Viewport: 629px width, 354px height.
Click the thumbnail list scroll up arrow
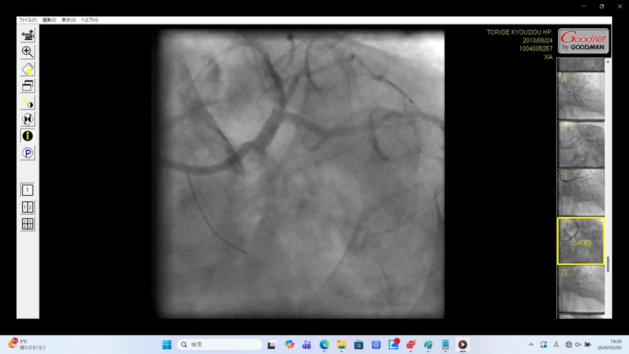click(x=608, y=62)
